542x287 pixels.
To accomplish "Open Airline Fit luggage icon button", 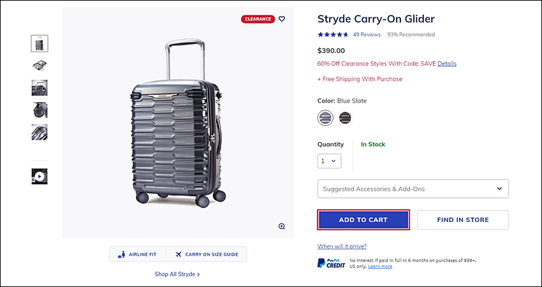I will (138, 254).
